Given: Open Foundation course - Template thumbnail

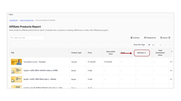Looking at the screenshot, I should [16, 62].
